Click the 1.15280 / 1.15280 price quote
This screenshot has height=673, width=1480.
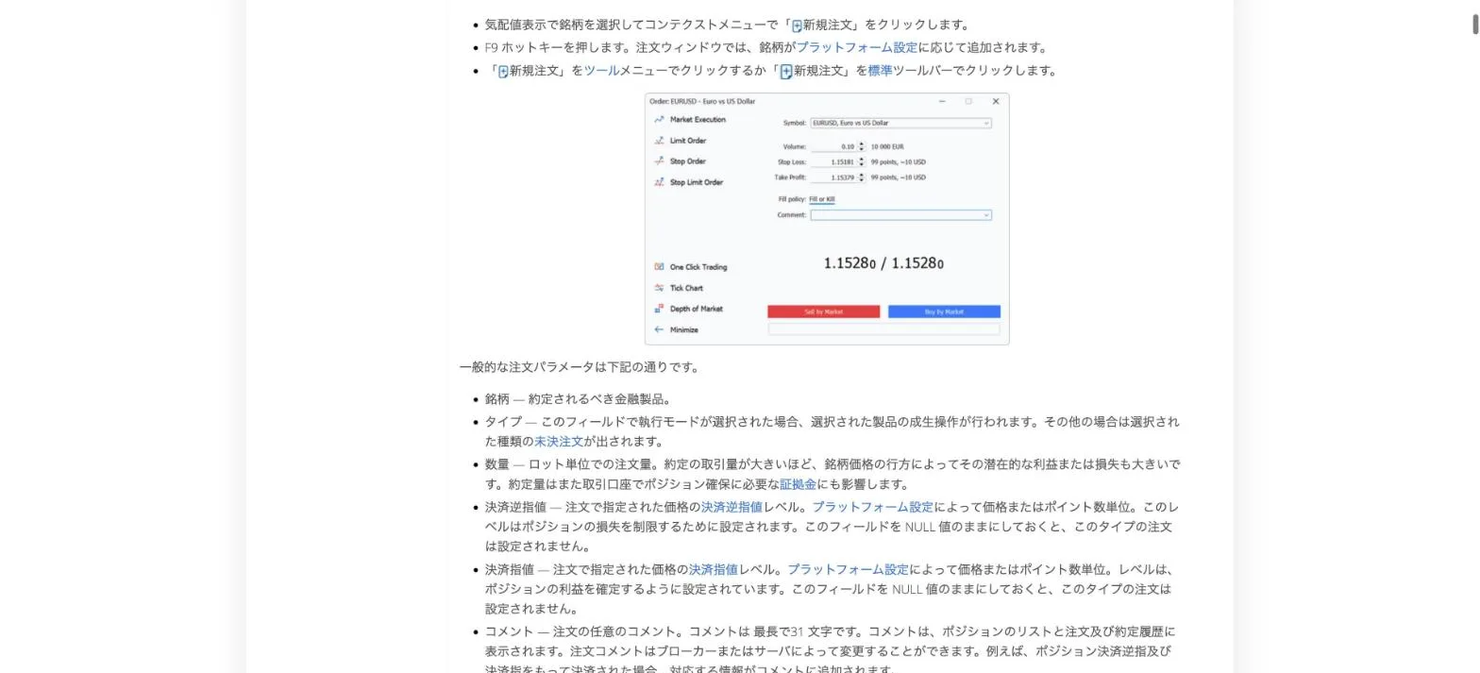[x=883, y=263]
